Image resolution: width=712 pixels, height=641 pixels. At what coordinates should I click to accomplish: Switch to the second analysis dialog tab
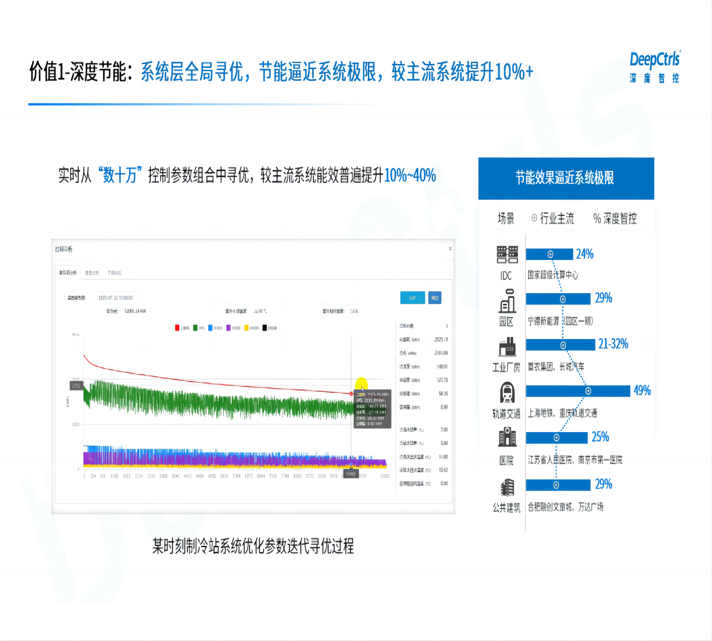92,273
